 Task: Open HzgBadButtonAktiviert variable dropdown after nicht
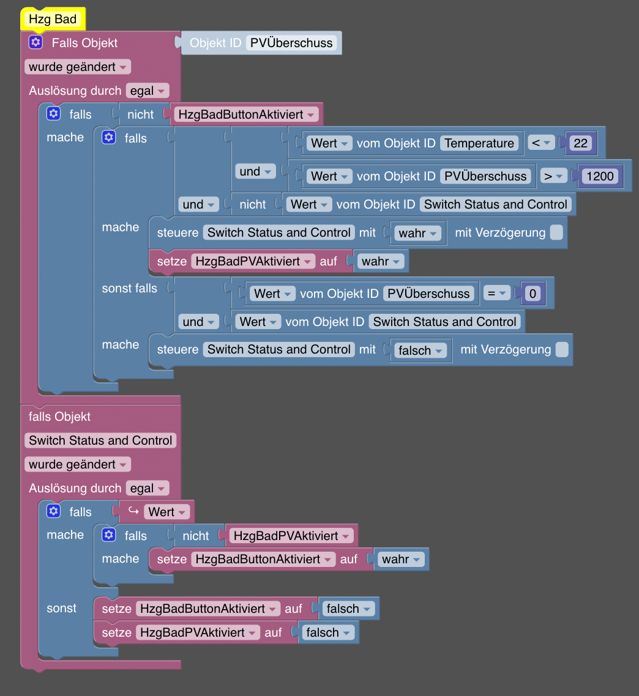(246, 114)
